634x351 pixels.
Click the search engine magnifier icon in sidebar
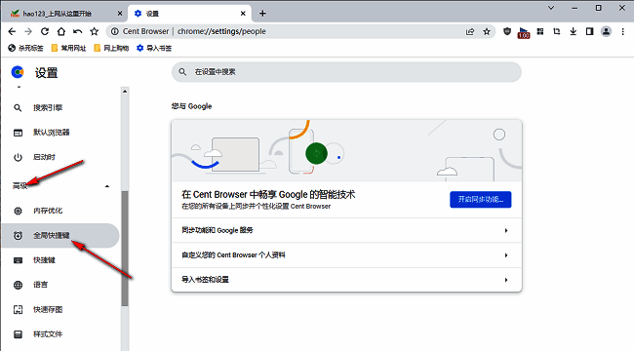[18, 108]
